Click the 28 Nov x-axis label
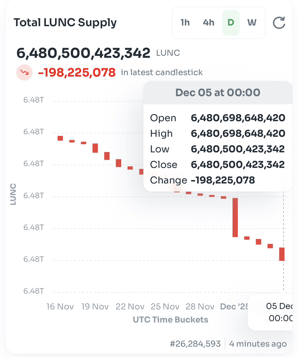The width and height of the screenshot is (298, 357). 200,306
